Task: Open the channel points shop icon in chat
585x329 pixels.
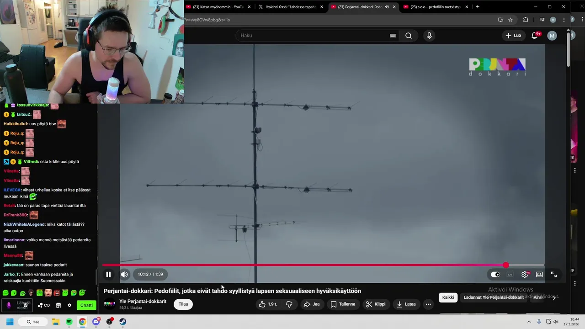Action: coord(58,305)
